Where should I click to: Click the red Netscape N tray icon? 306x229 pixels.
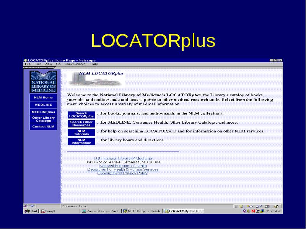(253, 211)
